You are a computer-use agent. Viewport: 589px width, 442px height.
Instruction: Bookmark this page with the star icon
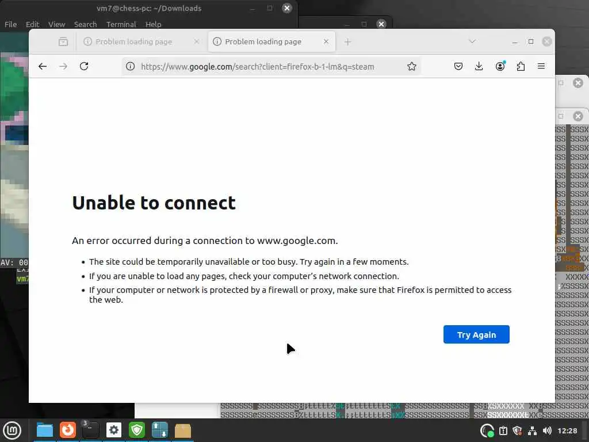click(x=412, y=67)
